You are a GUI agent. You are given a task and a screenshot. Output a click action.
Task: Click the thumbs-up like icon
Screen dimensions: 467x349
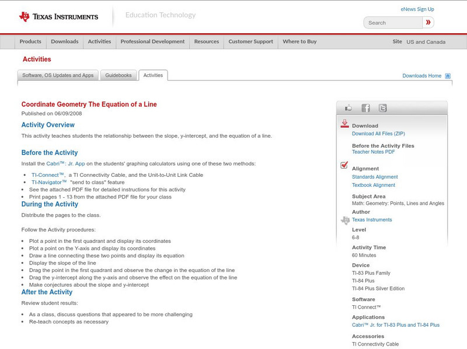[348, 108]
